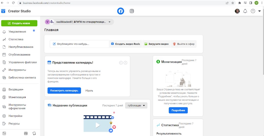The width and height of the screenshot is (264, 136).
Task: Click the collapse sidebar icon at bottom-left
Action: [4, 133]
